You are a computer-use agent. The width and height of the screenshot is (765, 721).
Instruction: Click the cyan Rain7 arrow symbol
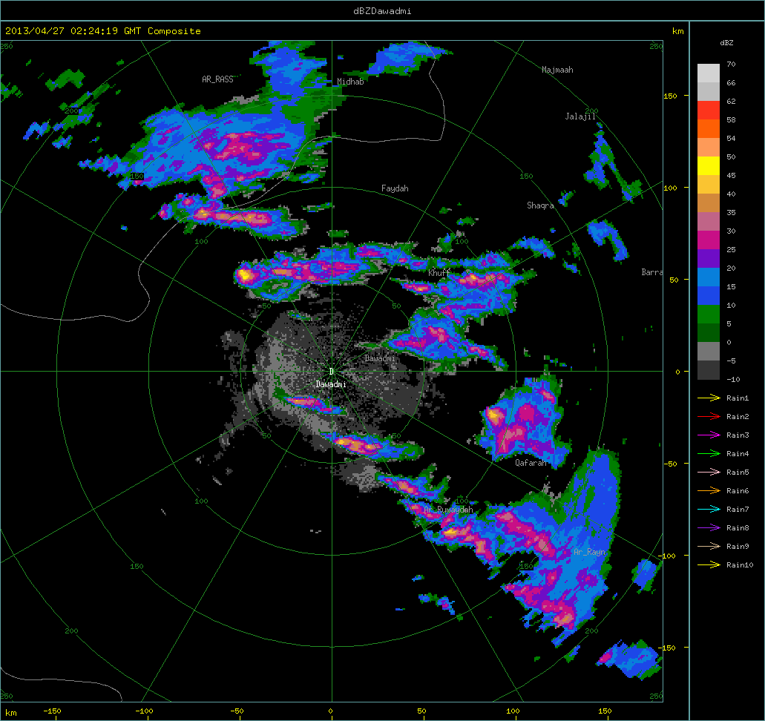(709, 510)
